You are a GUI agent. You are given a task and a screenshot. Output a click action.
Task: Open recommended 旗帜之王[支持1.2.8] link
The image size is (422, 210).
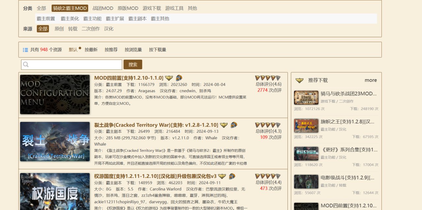(x=347, y=122)
